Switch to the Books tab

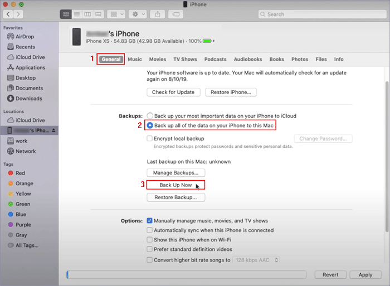tap(277, 60)
